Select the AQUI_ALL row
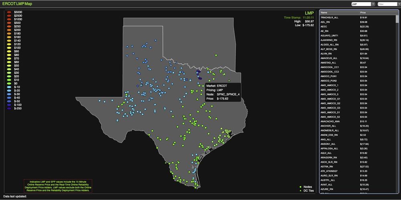The height and width of the screenshot is (200, 401). click(358, 153)
